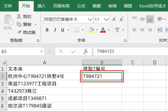Viewport: 168px width, 111px height.
Task: Select cell 杭州中心T984721拱墅4号
Action: 44,76
